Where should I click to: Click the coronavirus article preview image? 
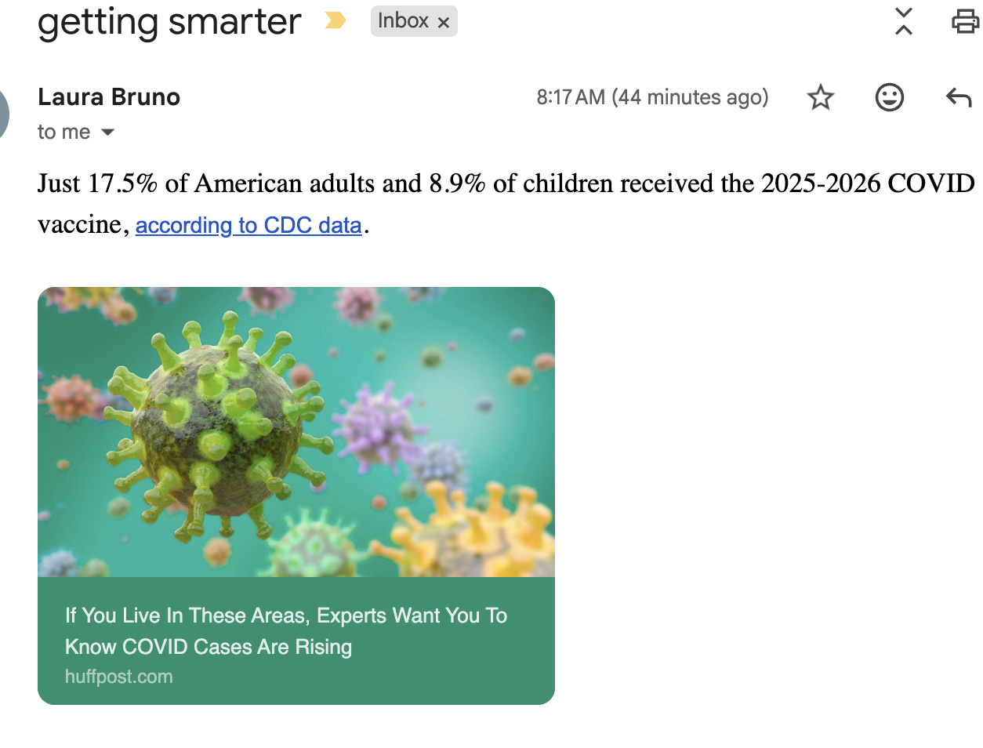(296, 432)
